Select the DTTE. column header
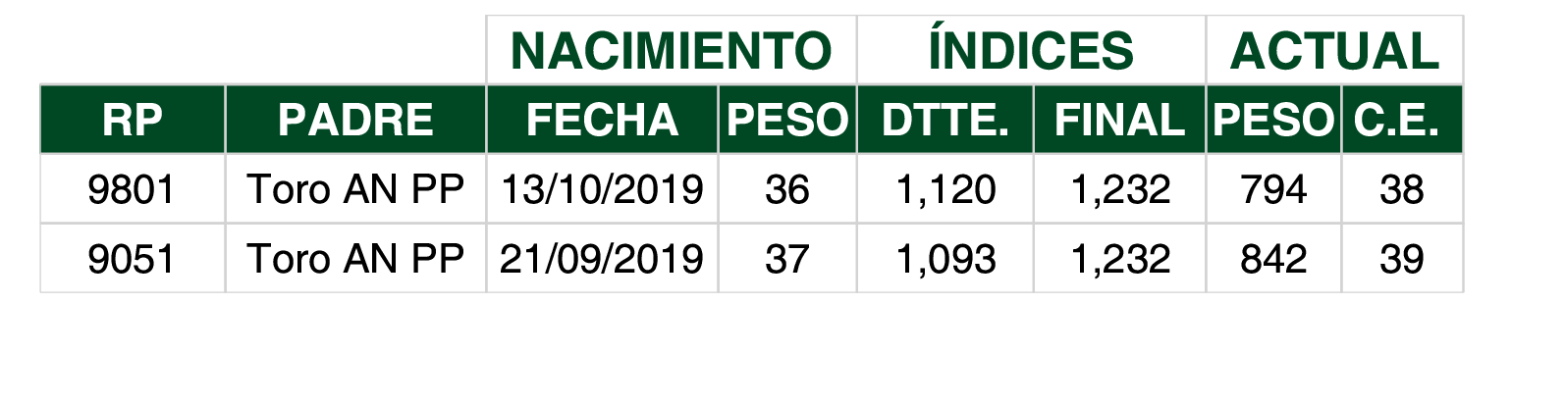 click(944, 120)
